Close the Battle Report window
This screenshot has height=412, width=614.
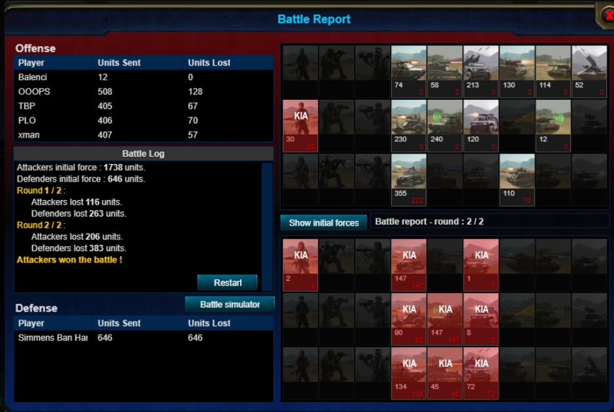point(607,16)
